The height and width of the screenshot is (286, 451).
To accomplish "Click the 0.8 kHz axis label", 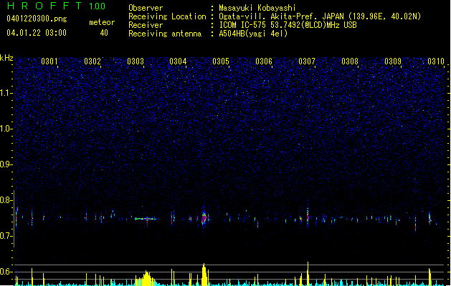I will (6, 200).
